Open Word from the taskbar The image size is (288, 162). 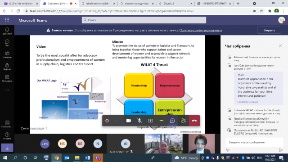click(x=87, y=158)
